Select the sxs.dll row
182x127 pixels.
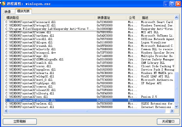[90, 97]
